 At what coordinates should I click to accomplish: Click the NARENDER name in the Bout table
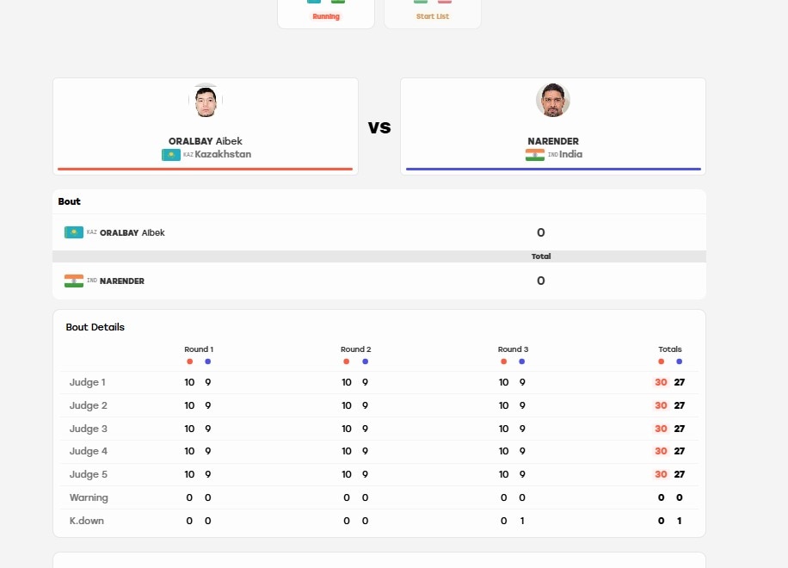point(122,281)
